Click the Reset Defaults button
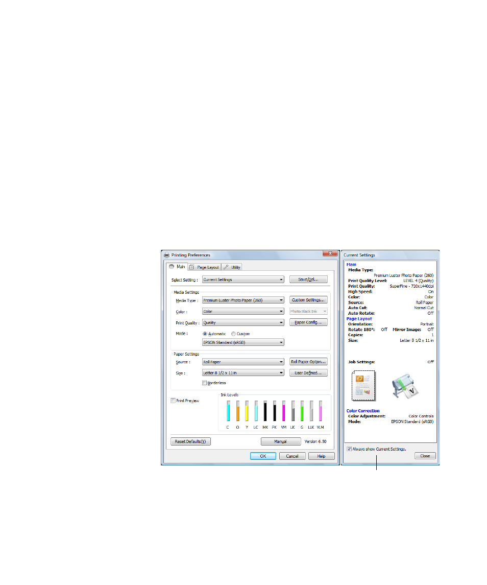The height and width of the screenshot is (585, 487). [x=190, y=441]
